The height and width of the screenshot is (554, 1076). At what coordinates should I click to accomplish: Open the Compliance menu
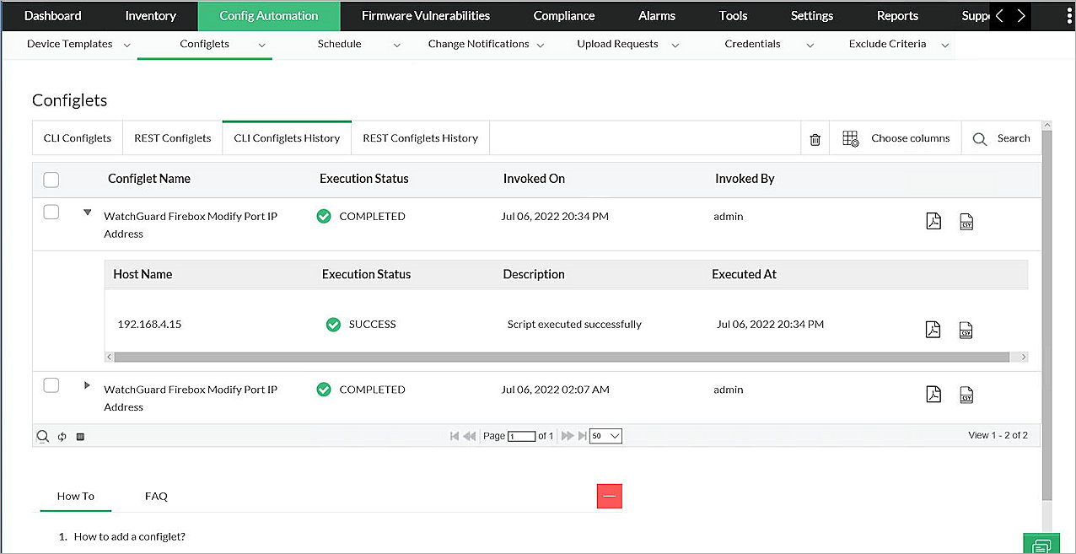[562, 15]
